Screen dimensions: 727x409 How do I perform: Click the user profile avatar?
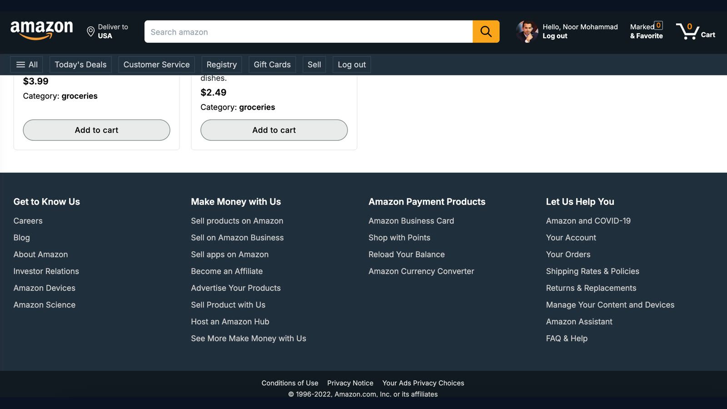point(527,31)
